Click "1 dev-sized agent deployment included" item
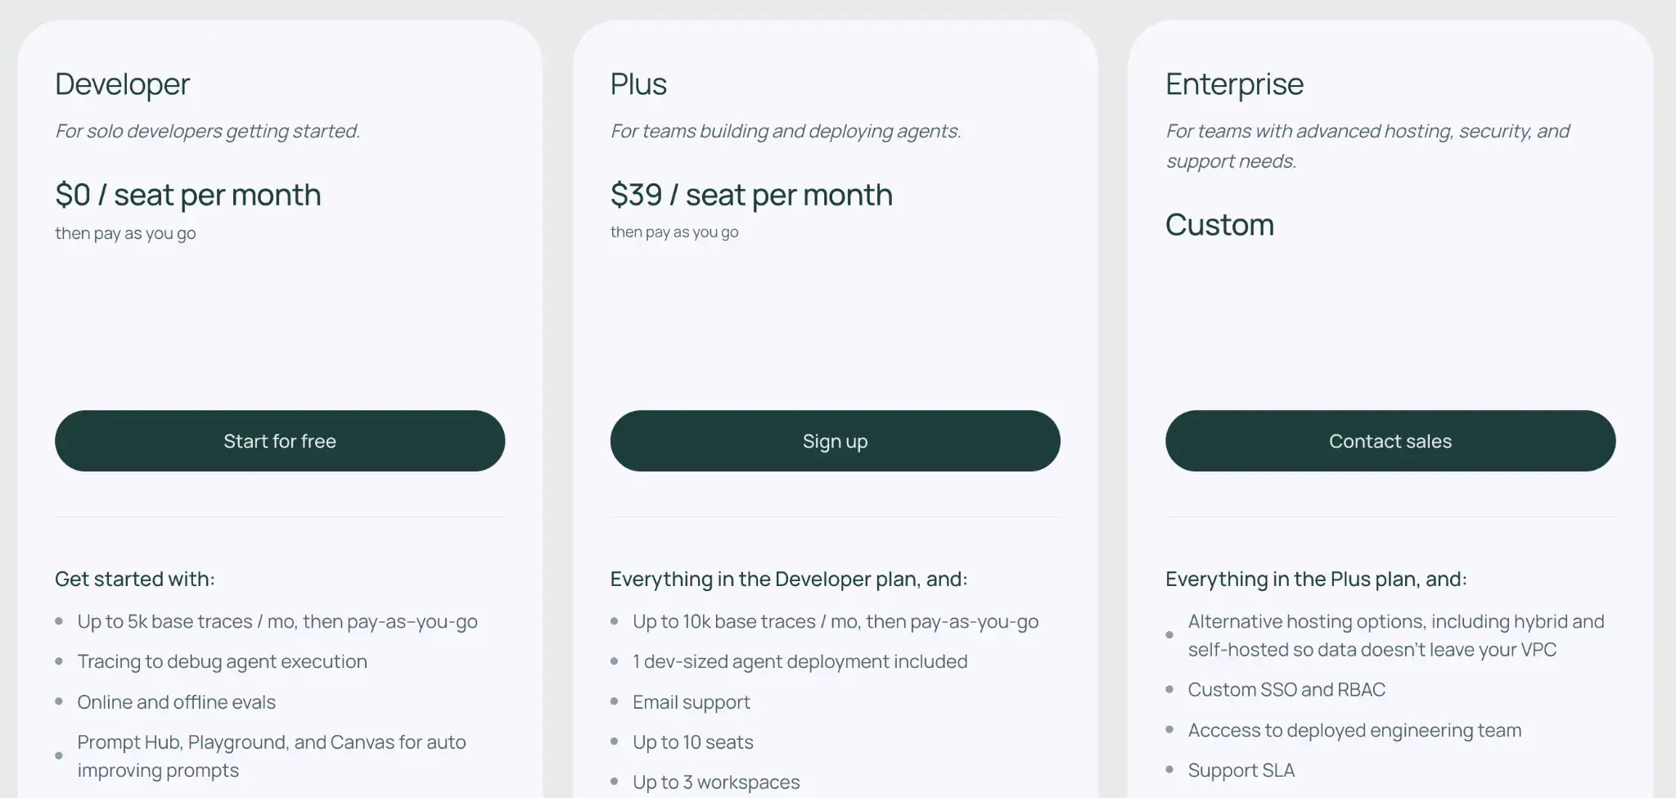This screenshot has height=798, width=1676. coord(800,662)
